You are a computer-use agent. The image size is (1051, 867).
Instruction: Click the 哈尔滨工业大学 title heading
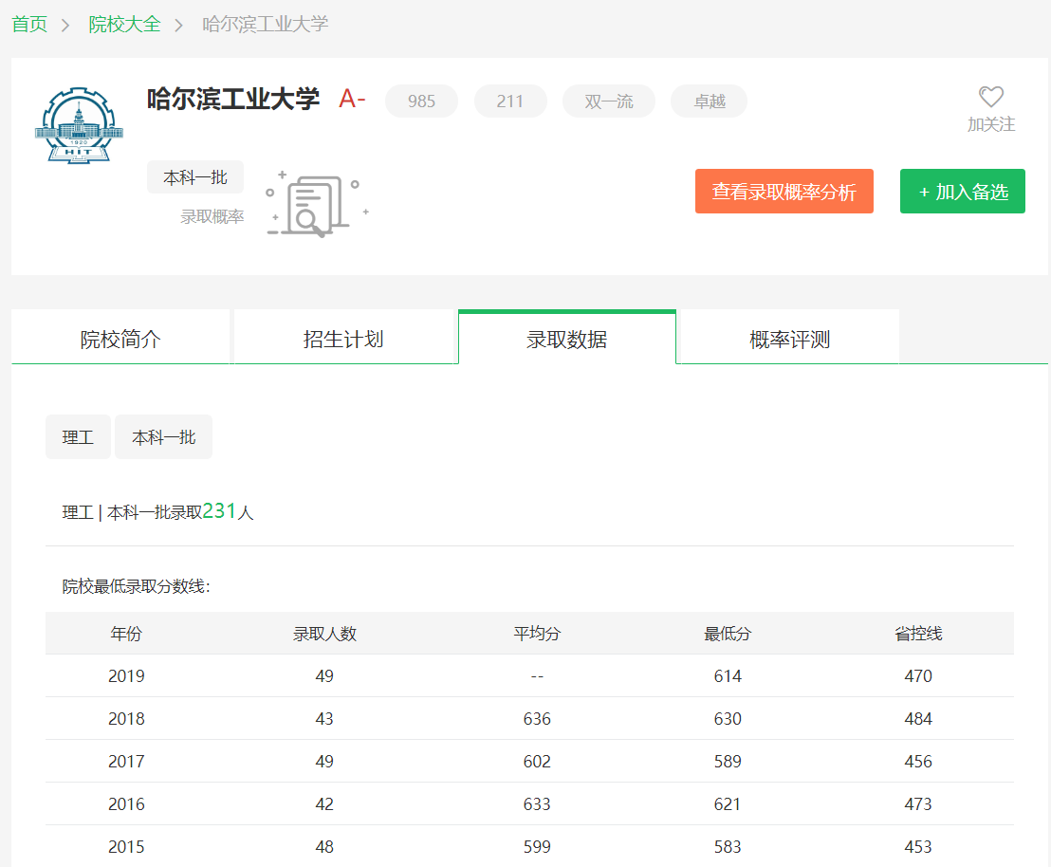point(233,100)
